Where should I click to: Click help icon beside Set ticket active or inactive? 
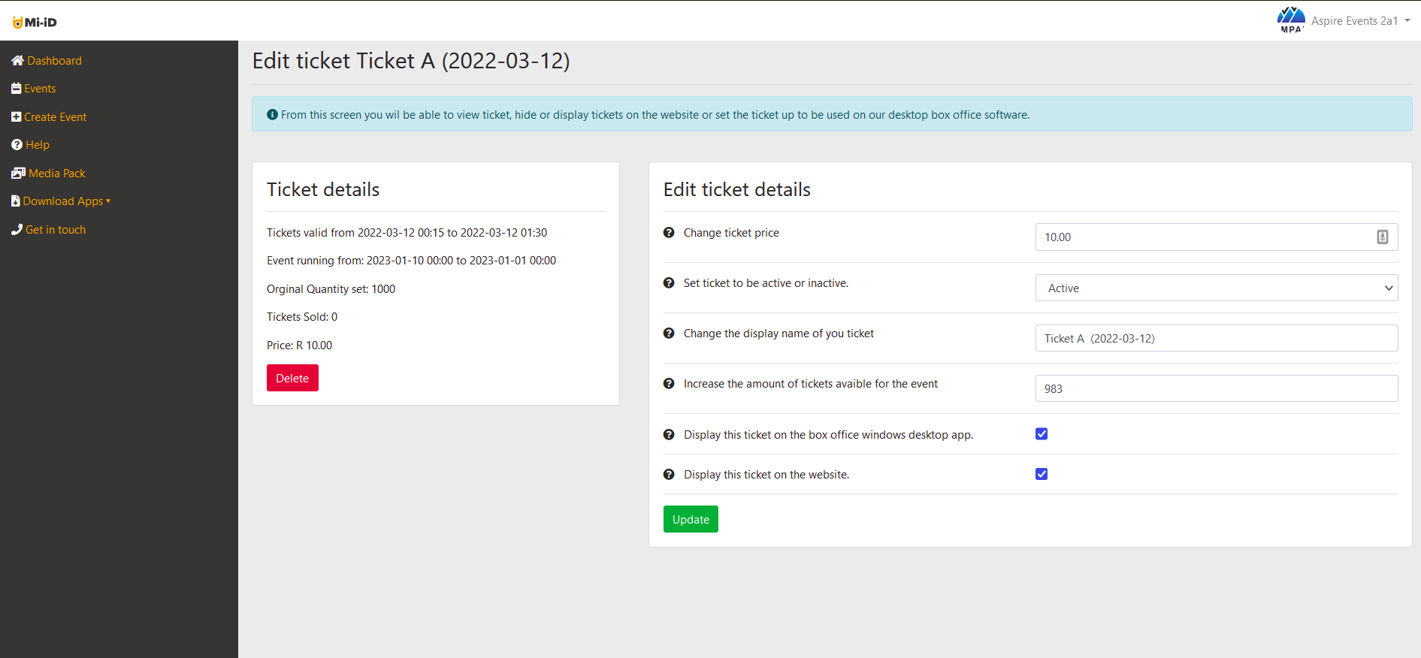669,283
